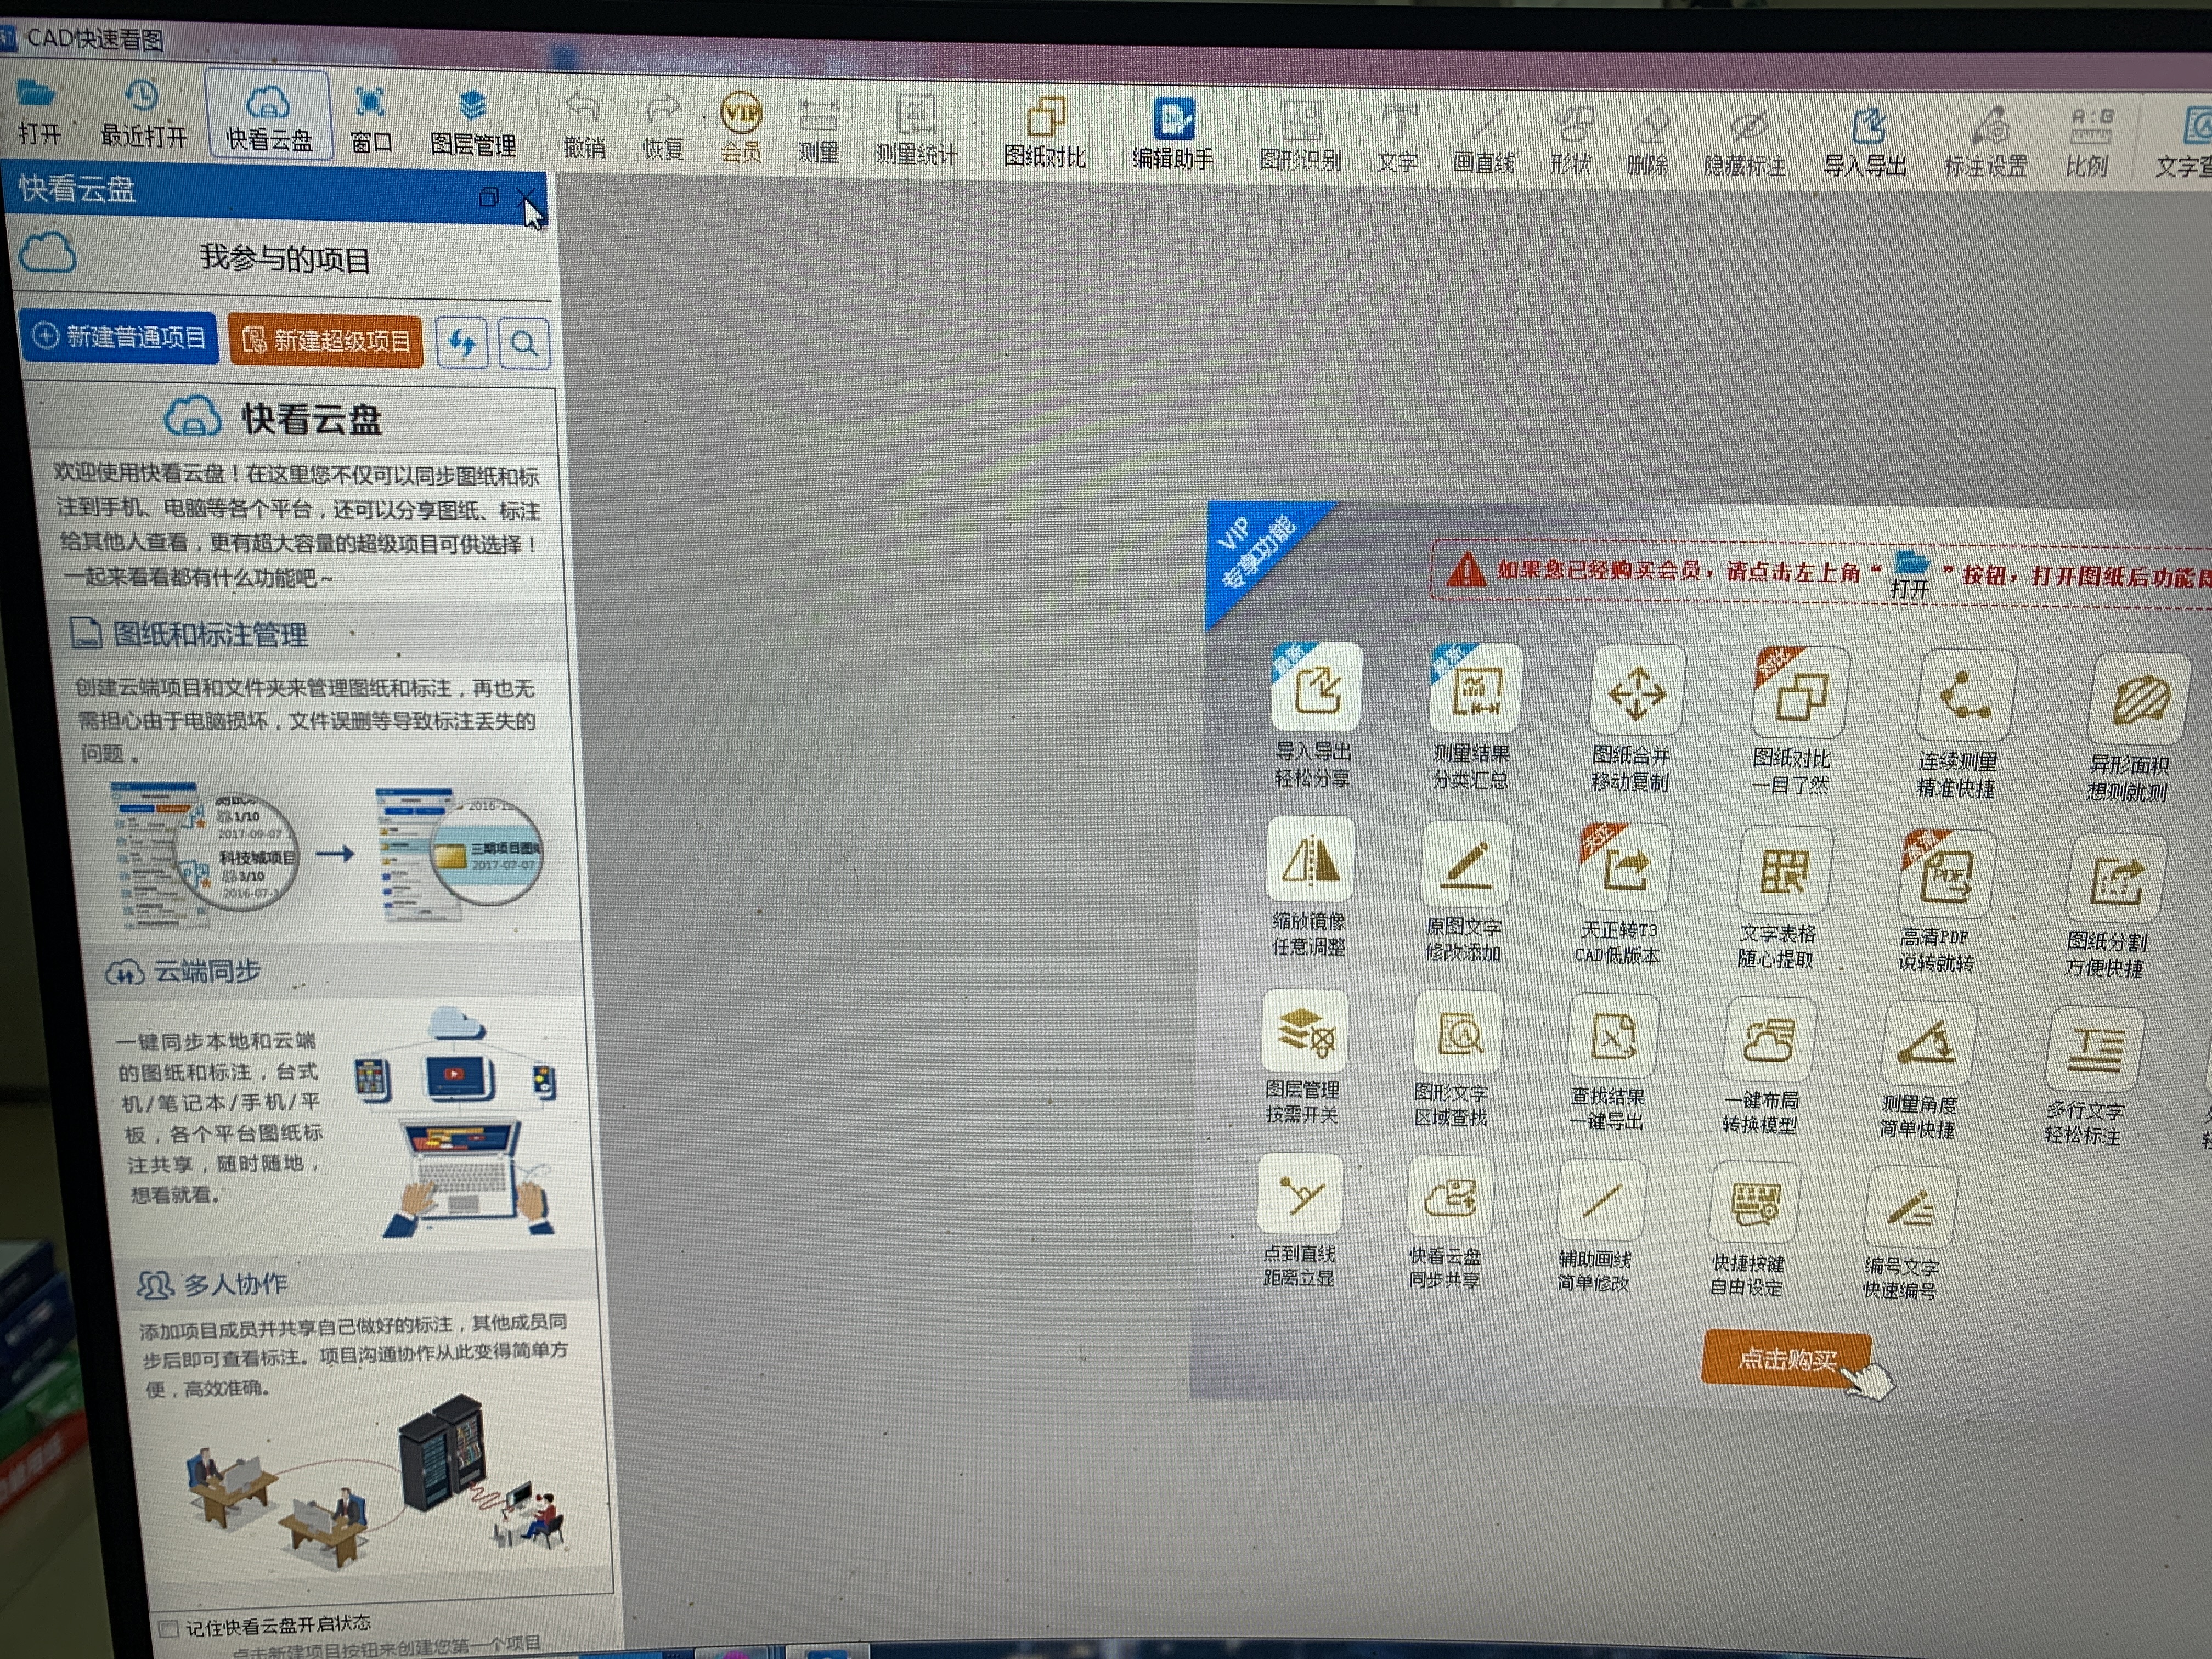Image resolution: width=2212 pixels, height=1659 pixels.
Task: Click the orange 点击购买 purchase button
Action: click(1786, 1359)
